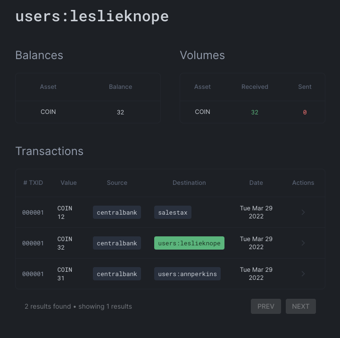340x338 pixels.
Task: Click the PREV pagination button
Action: (266, 306)
